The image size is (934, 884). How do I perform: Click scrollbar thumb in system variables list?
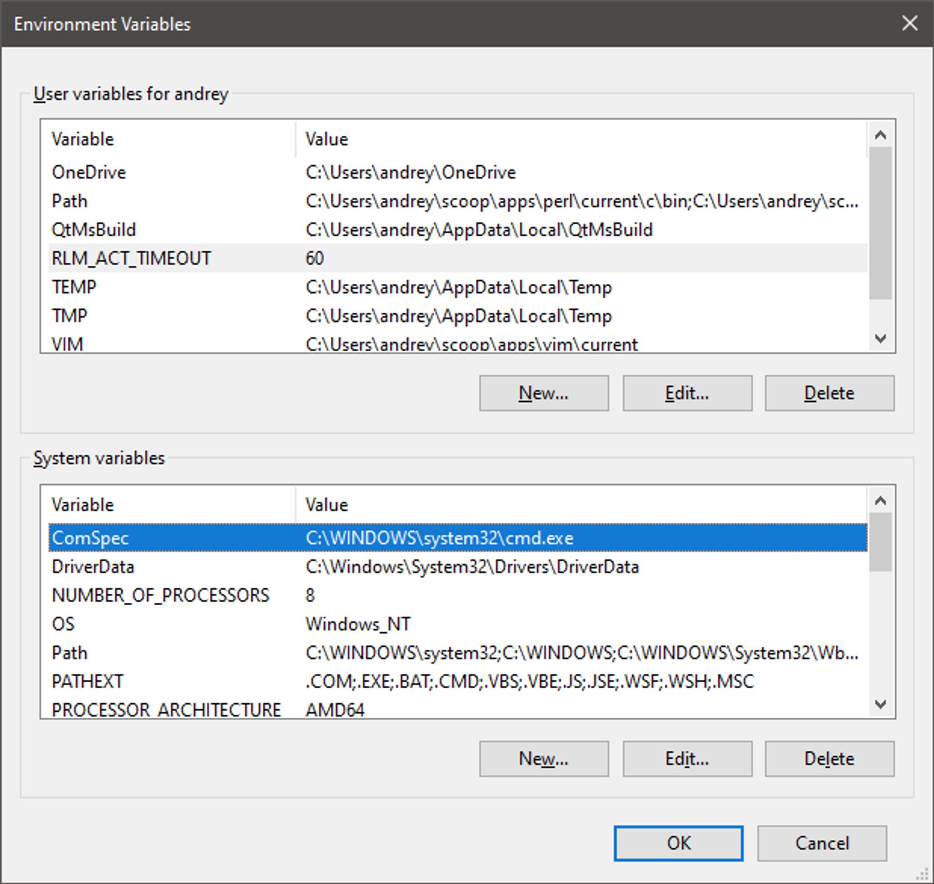click(x=880, y=542)
